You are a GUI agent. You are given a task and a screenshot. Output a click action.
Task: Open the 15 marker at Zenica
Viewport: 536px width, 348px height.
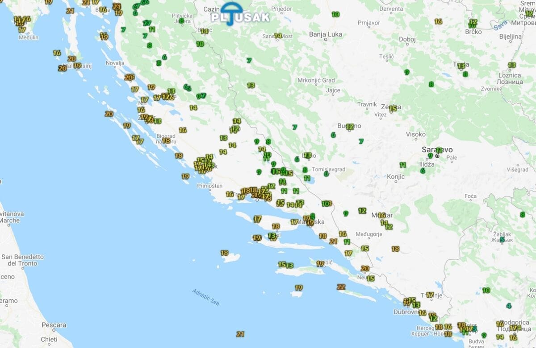[x=393, y=108]
